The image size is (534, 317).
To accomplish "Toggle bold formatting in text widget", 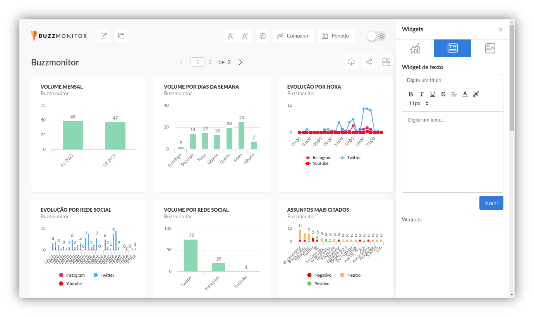I will [x=411, y=94].
